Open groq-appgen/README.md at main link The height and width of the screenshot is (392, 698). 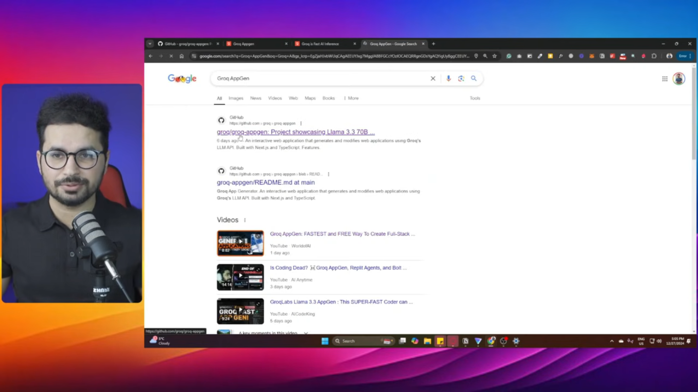tap(266, 183)
